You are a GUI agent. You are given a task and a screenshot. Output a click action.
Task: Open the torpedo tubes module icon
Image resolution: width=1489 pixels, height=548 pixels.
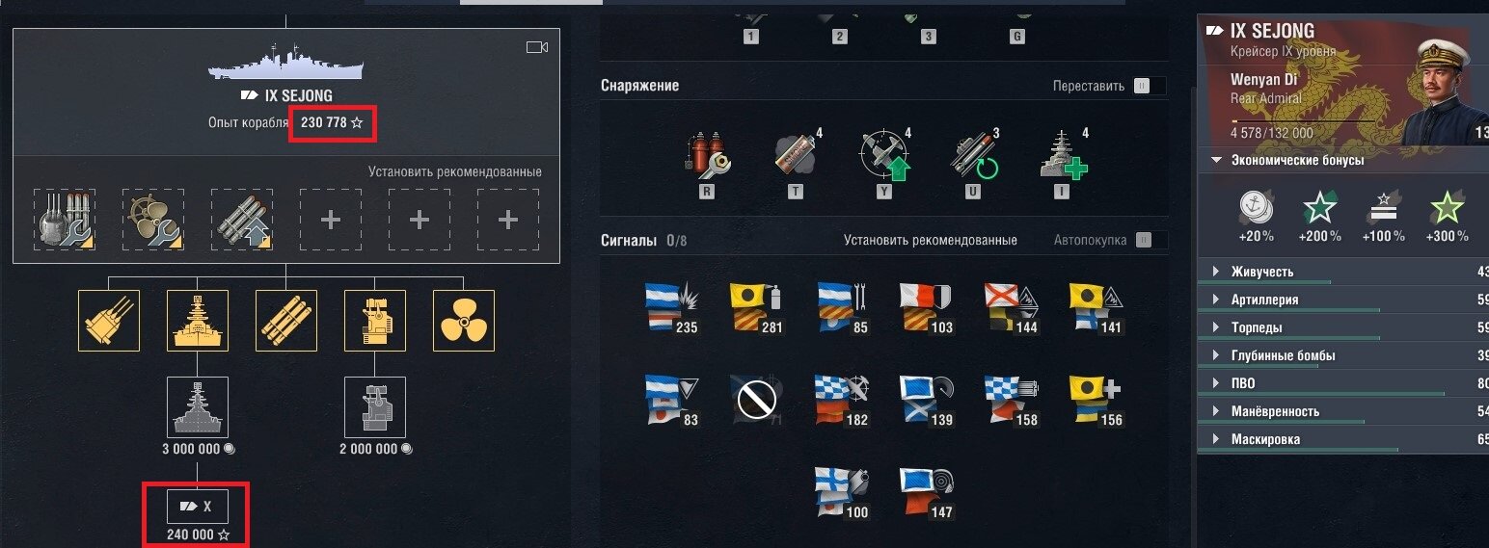click(286, 320)
